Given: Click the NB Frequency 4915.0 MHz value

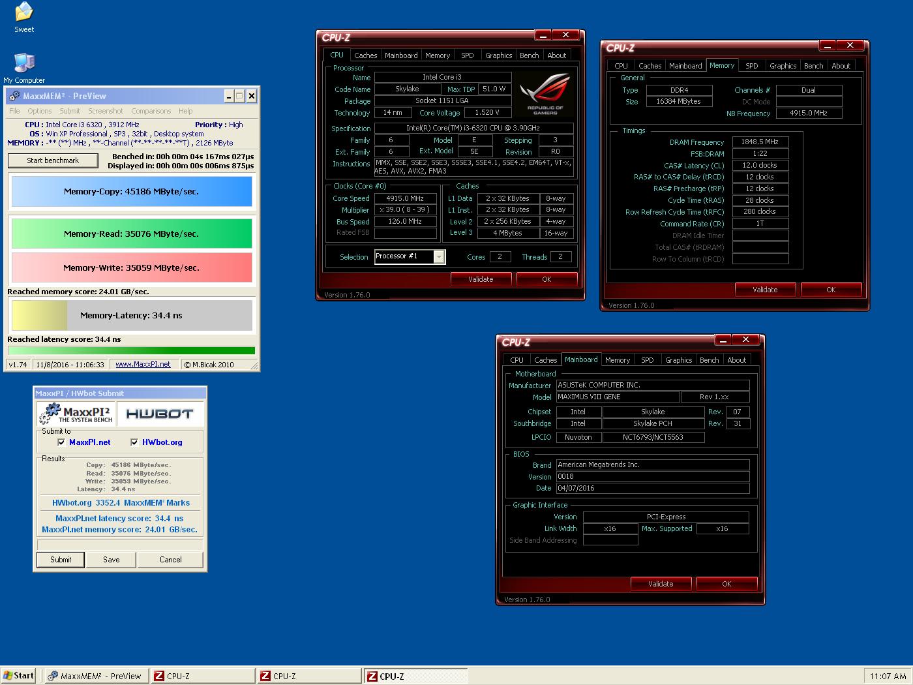Looking at the screenshot, I should point(809,113).
